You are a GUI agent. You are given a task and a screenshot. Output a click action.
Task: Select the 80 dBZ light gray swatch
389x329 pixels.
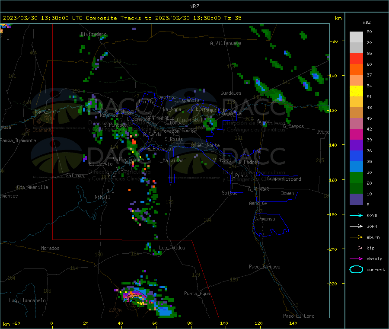pyautogui.click(x=356, y=37)
